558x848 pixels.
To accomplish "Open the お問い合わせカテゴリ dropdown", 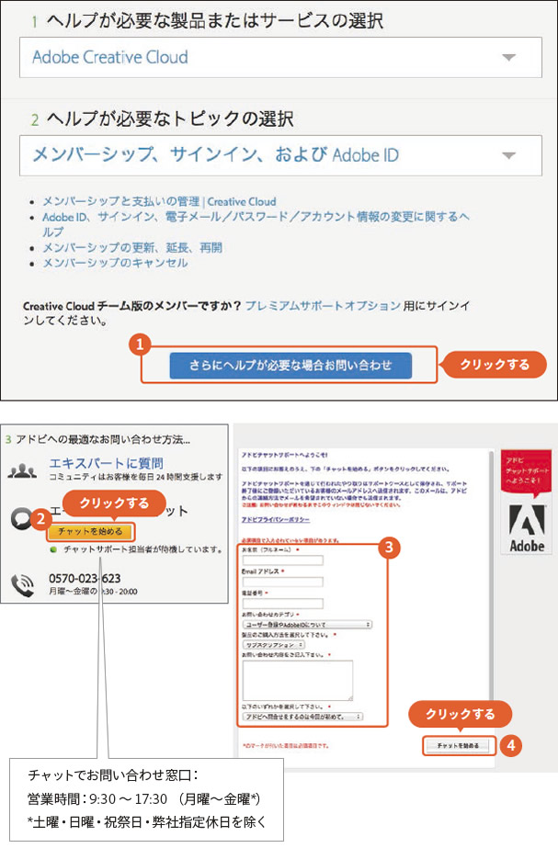I will click(307, 625).
